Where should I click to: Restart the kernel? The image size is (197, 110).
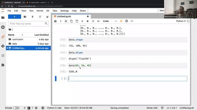[93, 21]
